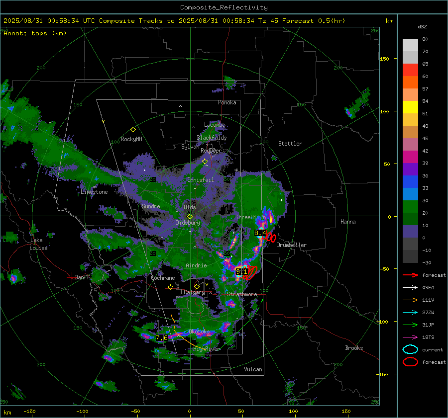Click the "Annot: tops (km)" annotation text
The width and height of the screenshot is (448, 418).
35,33
